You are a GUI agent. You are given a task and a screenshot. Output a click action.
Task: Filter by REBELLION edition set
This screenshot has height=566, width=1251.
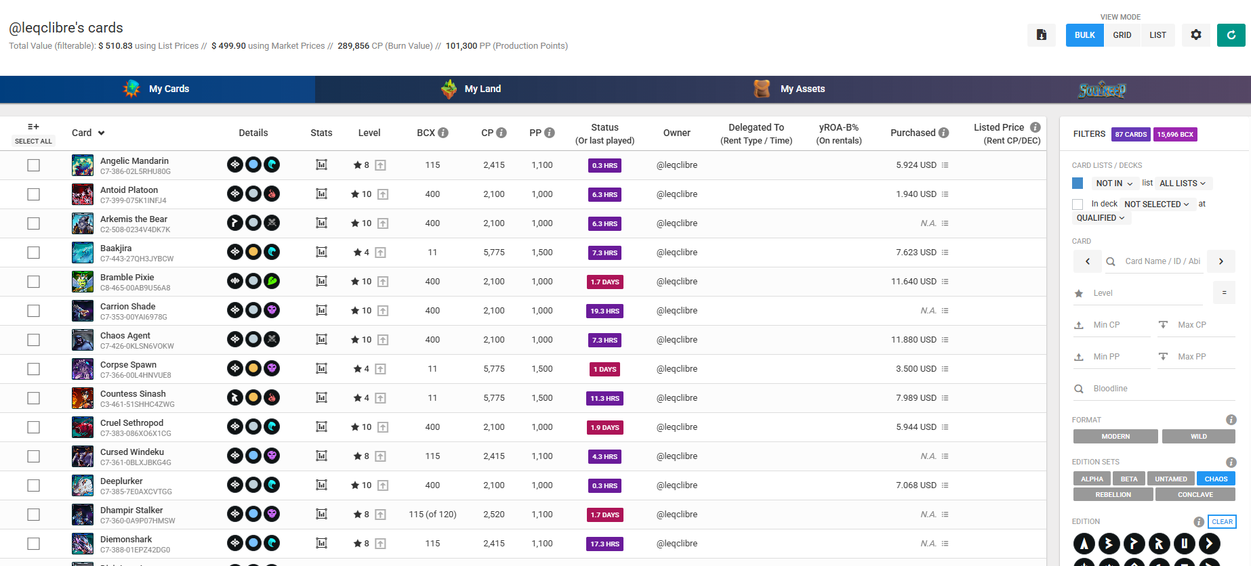1113,494
